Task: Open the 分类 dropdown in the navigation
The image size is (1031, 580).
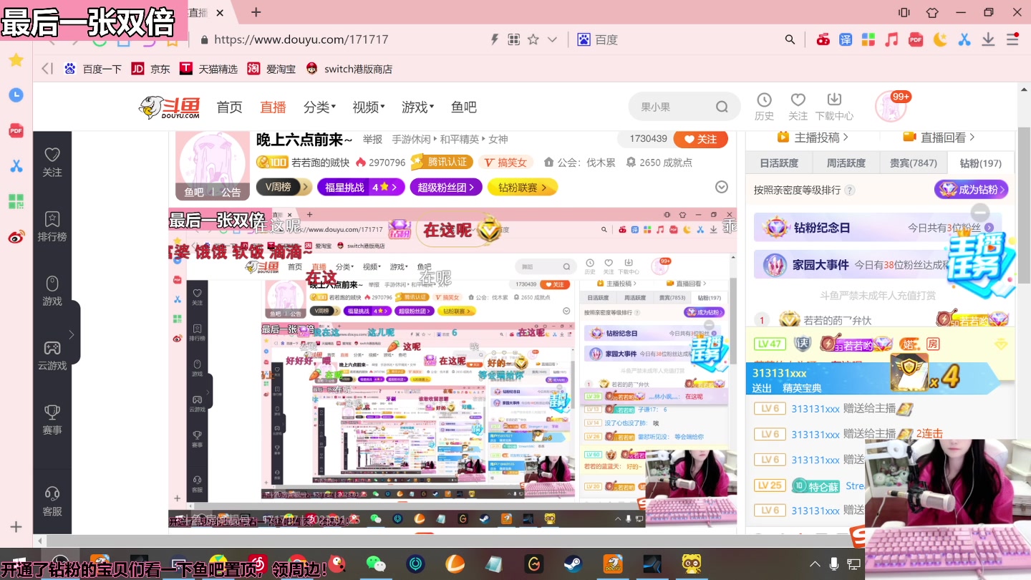Action: tap(319, 107)
